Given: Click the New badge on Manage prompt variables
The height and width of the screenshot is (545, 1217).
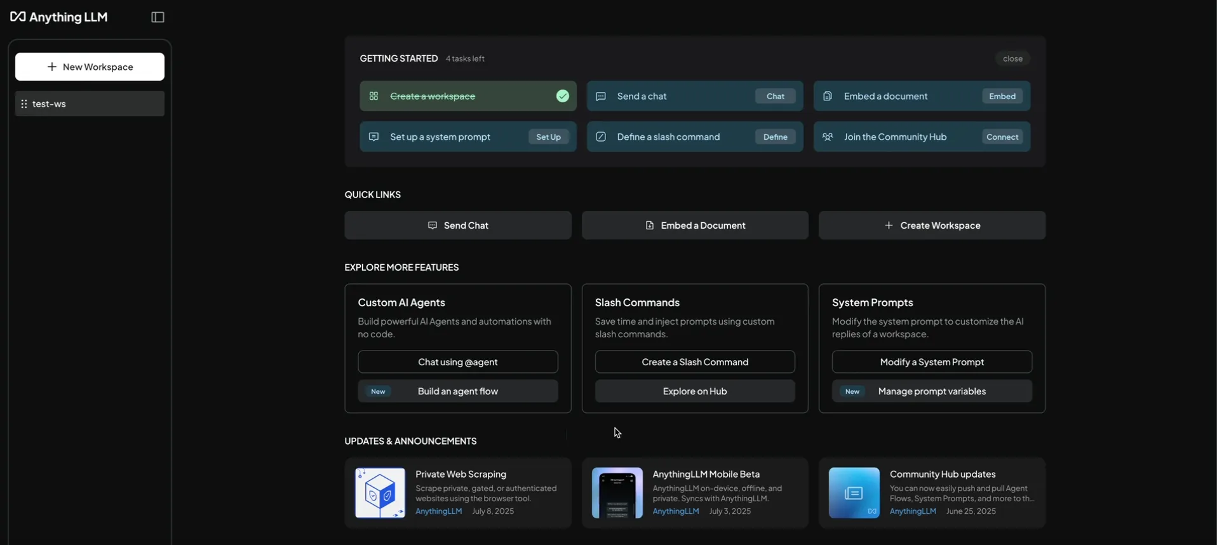Looking at the screenshot, I should pos(852,391).
